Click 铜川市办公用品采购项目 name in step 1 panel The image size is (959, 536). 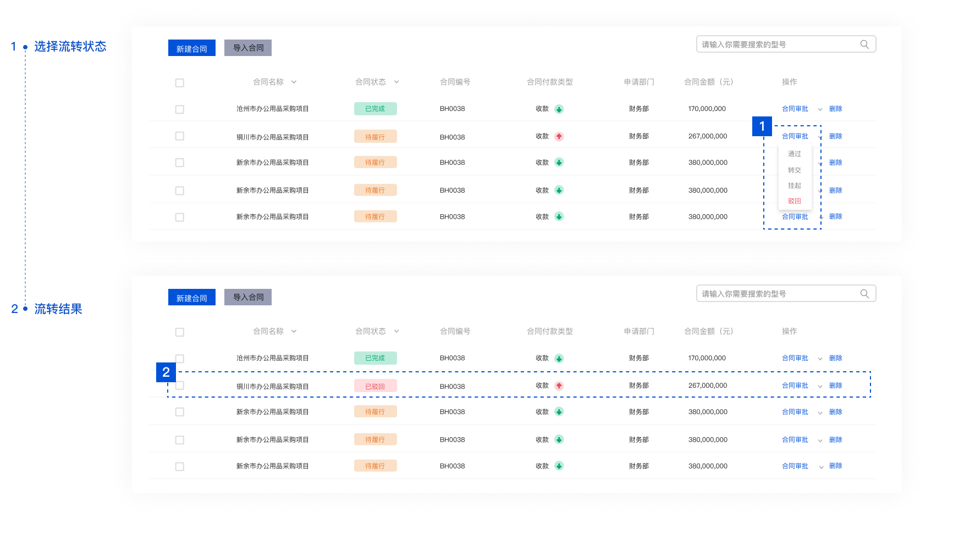pyautogui.click(x=273, y=137)
